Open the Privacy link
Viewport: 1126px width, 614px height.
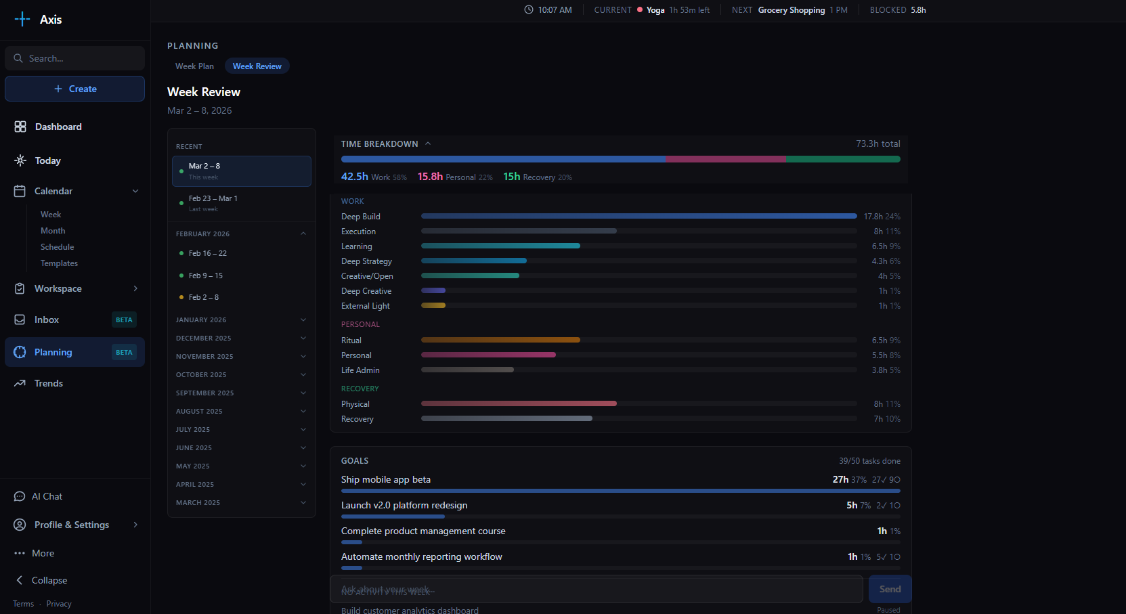point(59,604)
